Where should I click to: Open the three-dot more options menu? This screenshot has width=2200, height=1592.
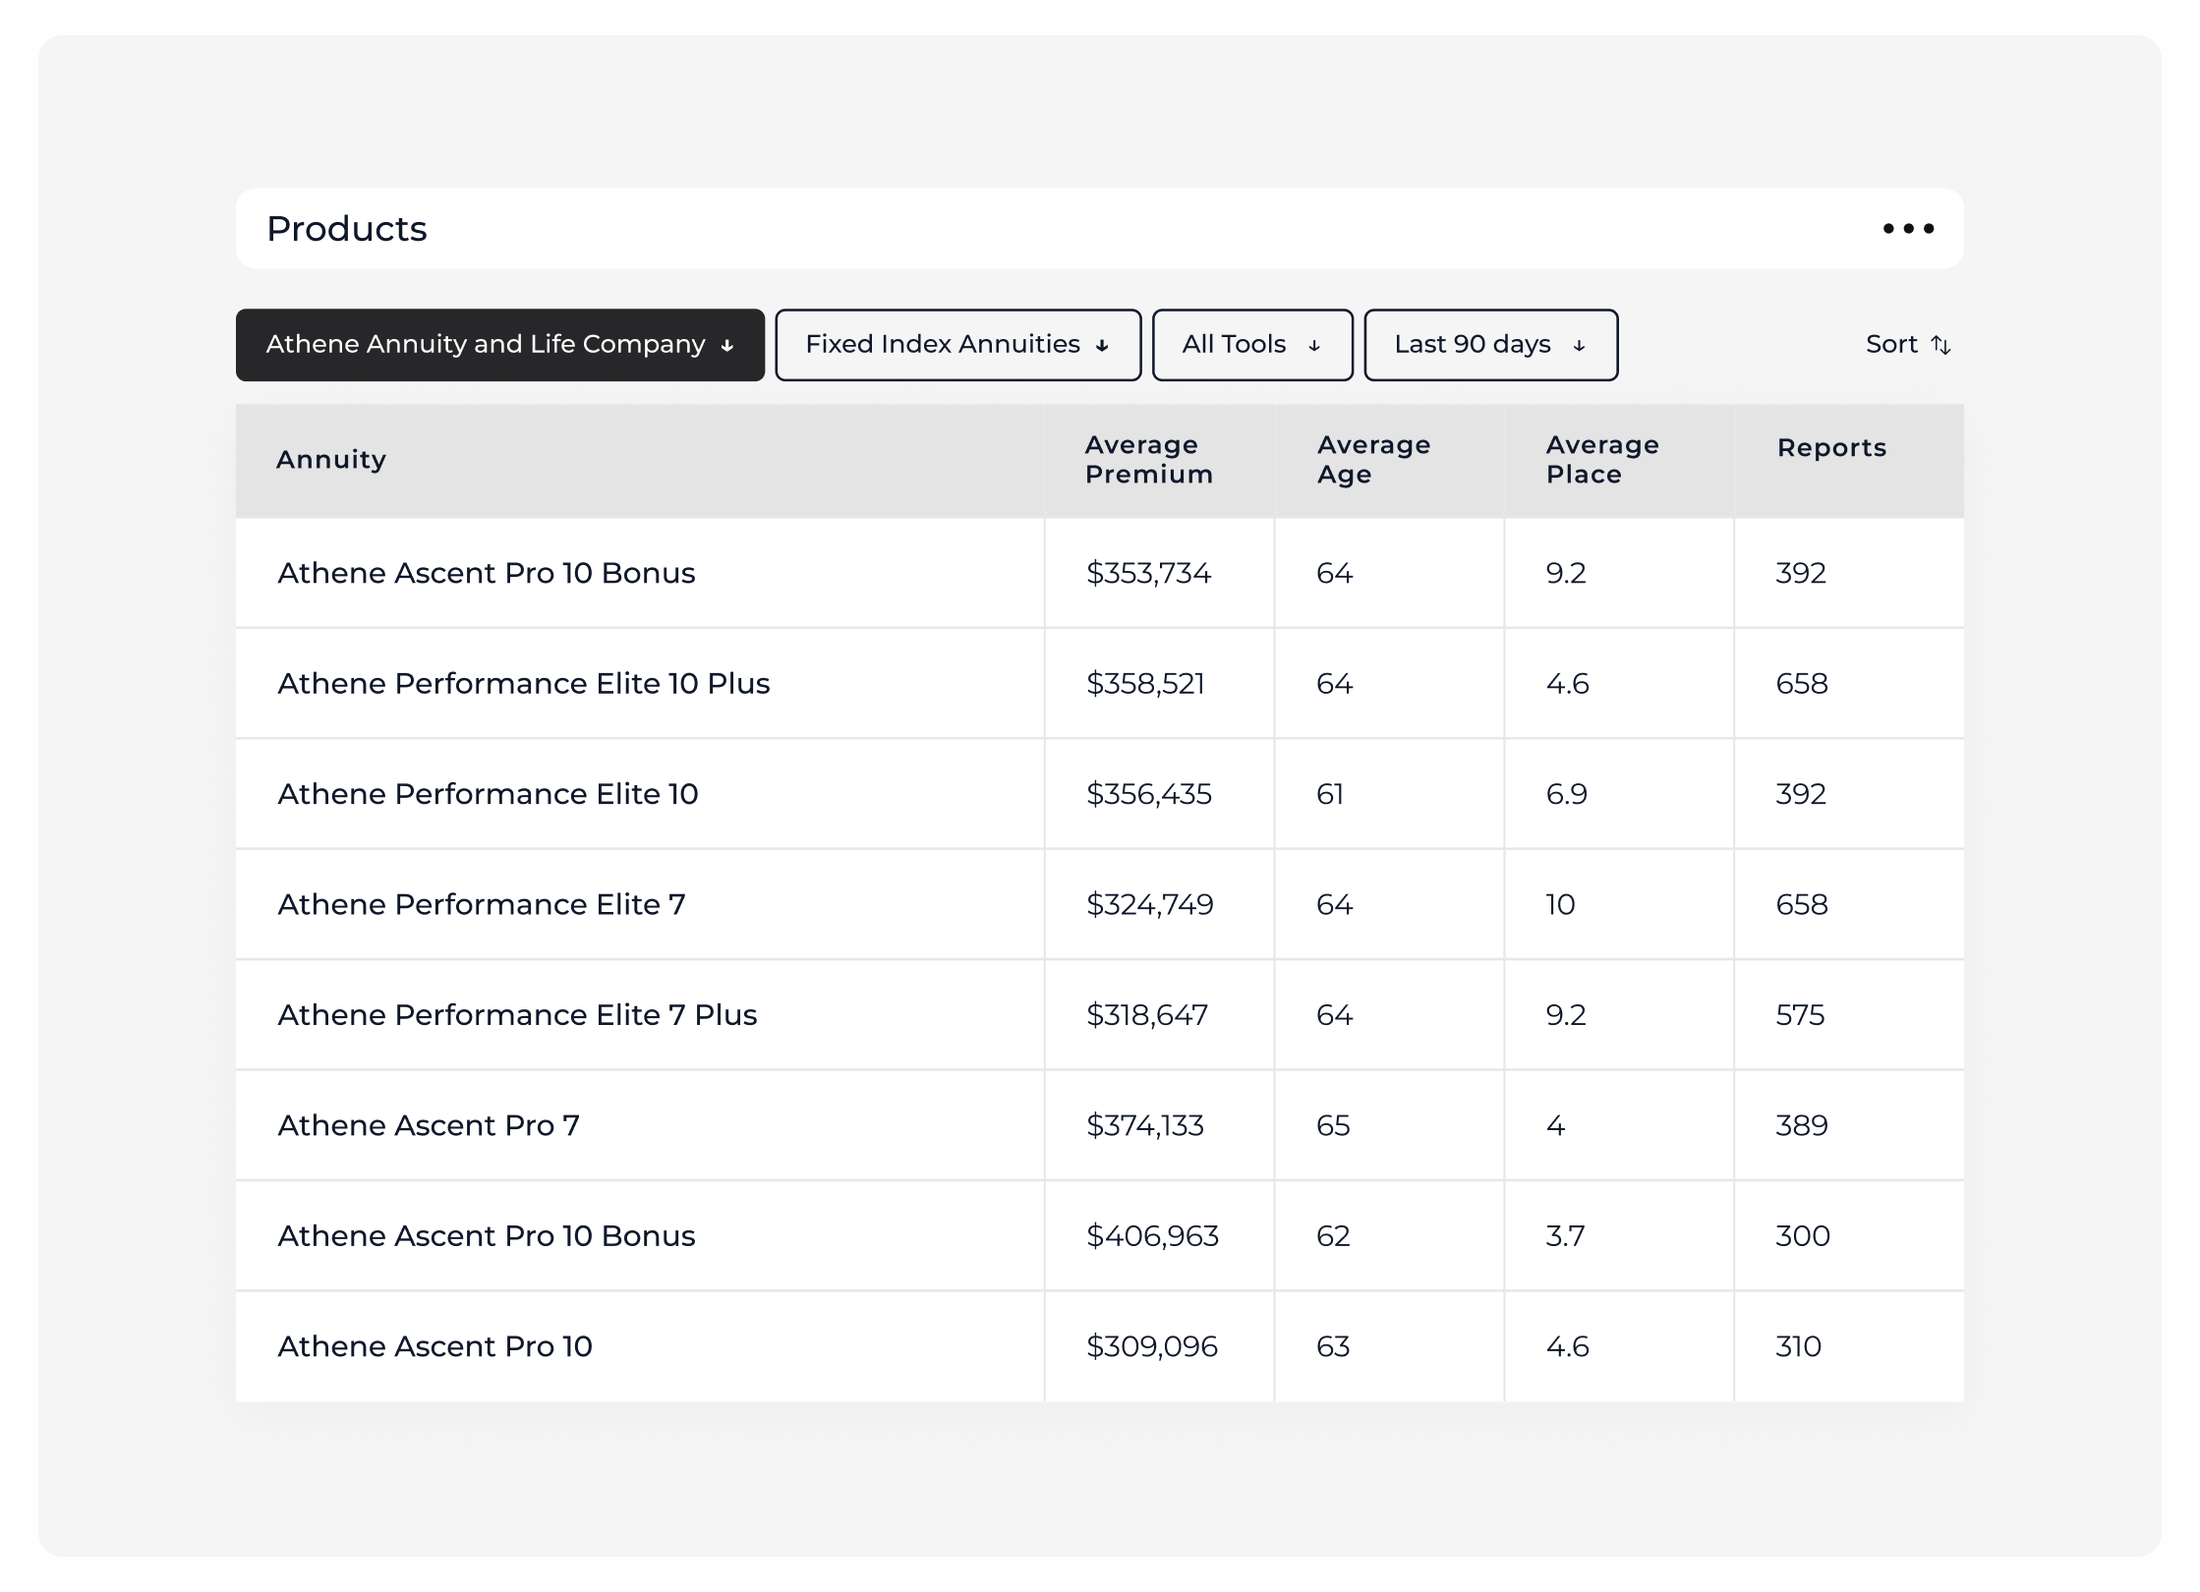[x=1908, y=229]
